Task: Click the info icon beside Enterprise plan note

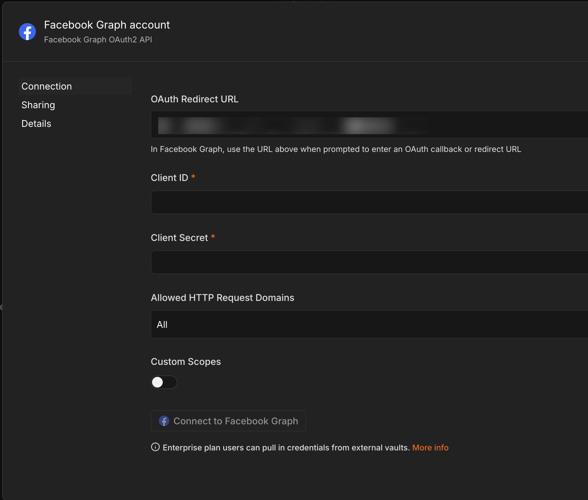Action: 155,447
